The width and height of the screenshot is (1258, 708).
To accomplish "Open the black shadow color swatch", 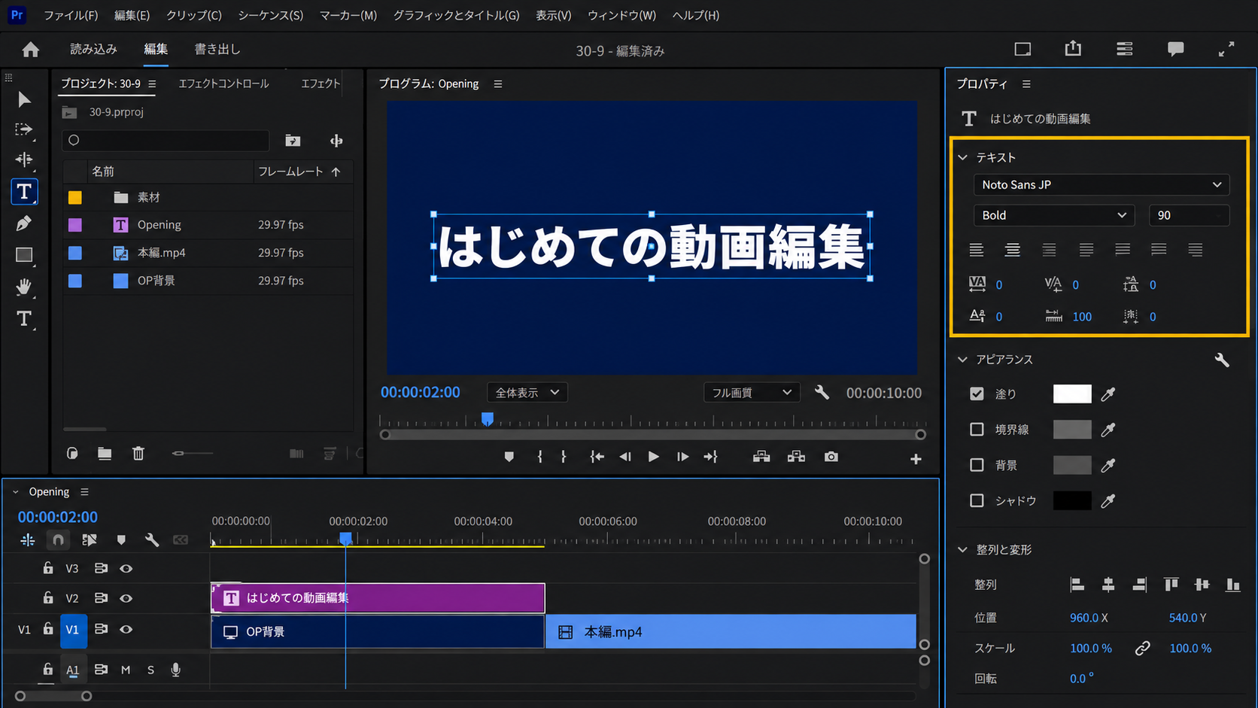I will click(x=1072, y=500).
